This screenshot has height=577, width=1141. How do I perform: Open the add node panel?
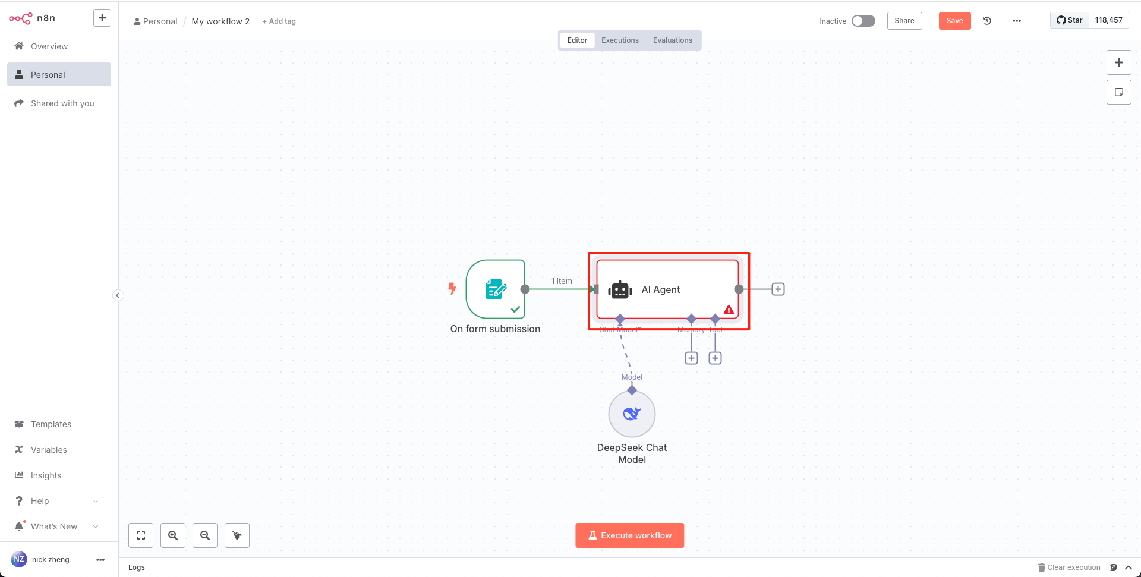click(x=1119, y=62)
